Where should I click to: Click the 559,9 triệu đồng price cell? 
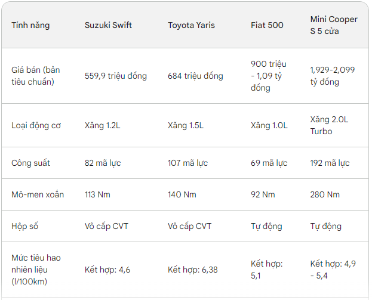click(x=116, y=76)
